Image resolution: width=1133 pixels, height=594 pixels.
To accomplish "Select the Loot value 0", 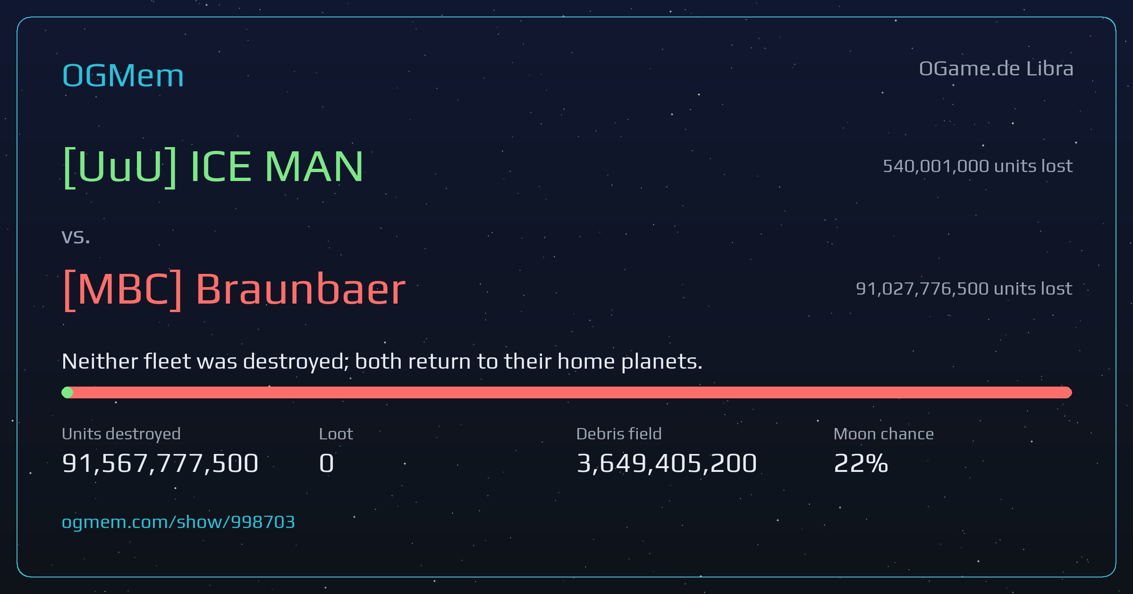I will pyautogui.click(x=327, y=463).
